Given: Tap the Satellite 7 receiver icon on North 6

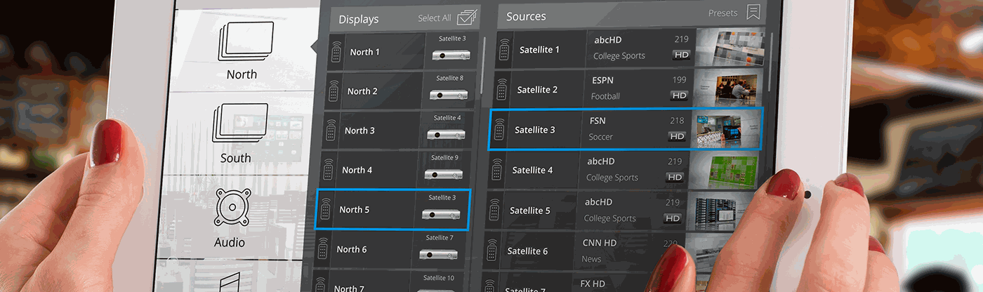Looking at the screenshot, I should tap(437, 253).
